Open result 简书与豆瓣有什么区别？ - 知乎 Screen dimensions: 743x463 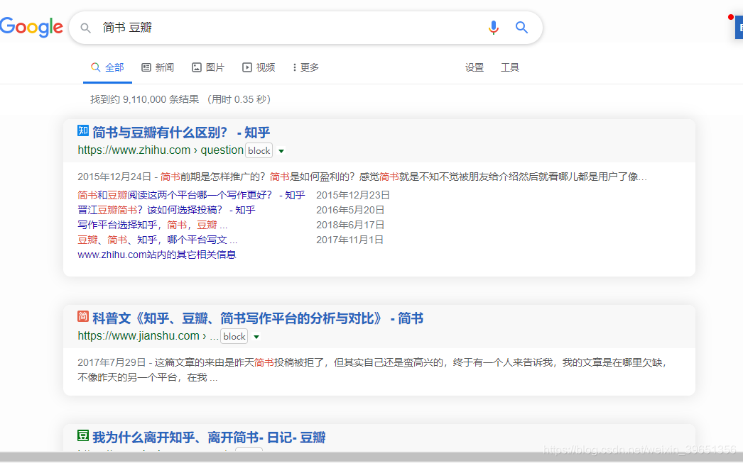point(181,133)
